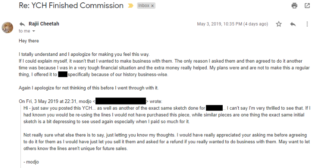Screen dimensions: 314x168
Task: Click the reply arrow beside the sender name
Action: (x=22, y=24)
